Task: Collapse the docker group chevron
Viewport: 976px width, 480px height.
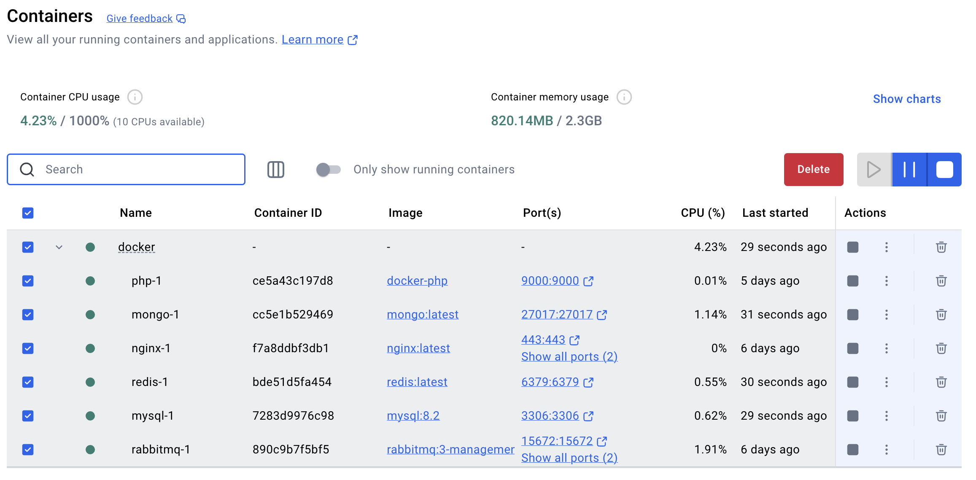Action: (59, 247)
